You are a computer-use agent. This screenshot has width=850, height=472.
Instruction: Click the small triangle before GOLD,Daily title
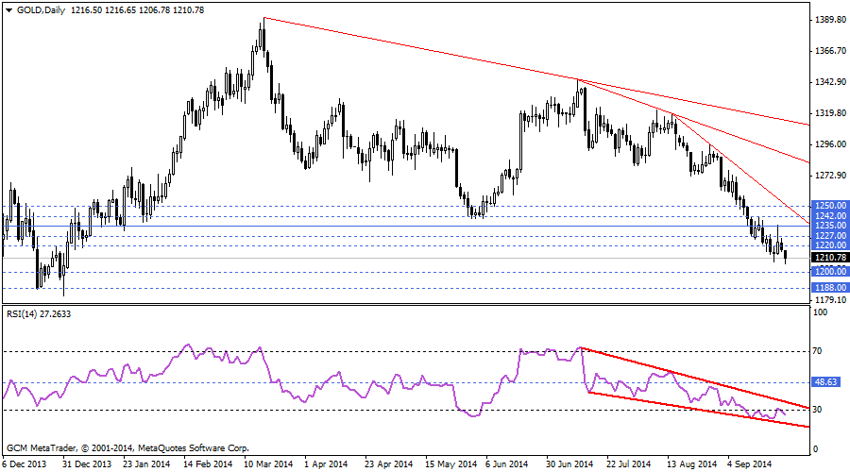9,8
